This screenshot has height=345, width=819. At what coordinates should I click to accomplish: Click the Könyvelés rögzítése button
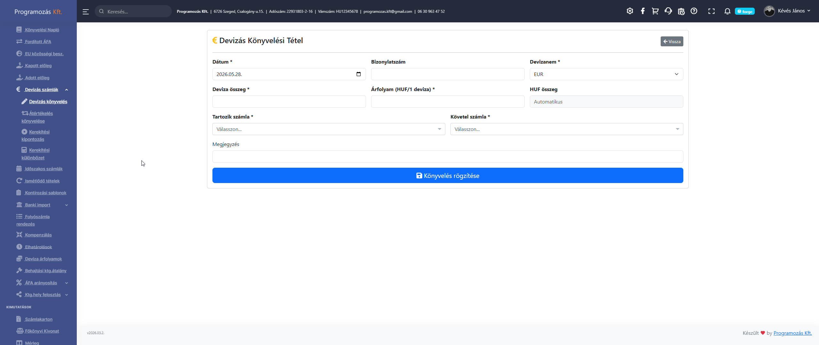448,175
